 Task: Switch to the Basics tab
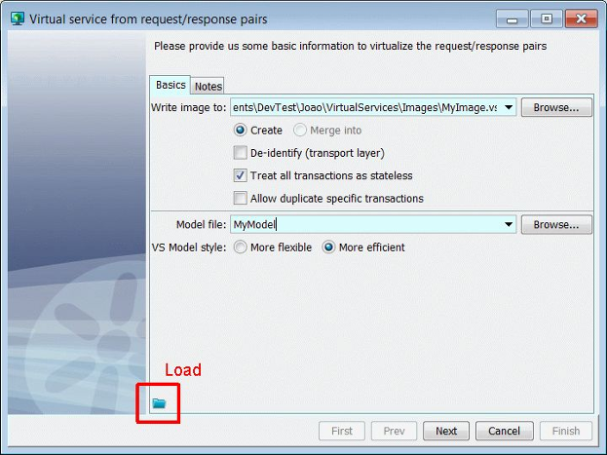click(171, 85)
